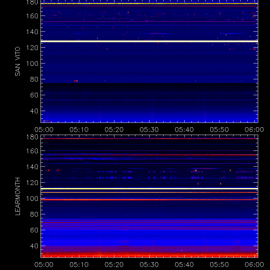Click 06:00 time label under LEARMONTH plot
The image size is (270, 270).
tap(254, 265)
